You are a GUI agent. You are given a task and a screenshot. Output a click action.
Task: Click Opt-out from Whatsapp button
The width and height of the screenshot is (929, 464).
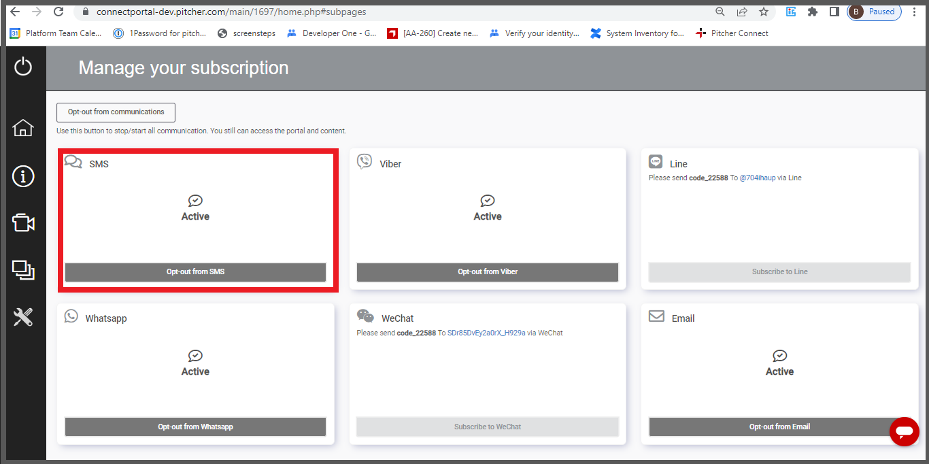pos(195,427)
